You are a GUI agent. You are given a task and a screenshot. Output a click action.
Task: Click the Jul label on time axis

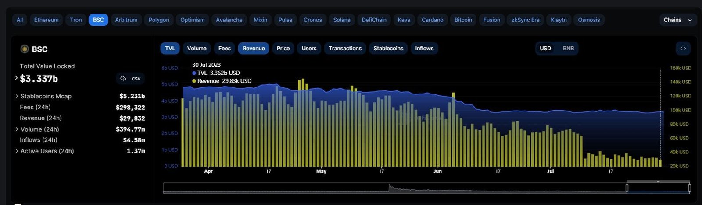(550, 171)
